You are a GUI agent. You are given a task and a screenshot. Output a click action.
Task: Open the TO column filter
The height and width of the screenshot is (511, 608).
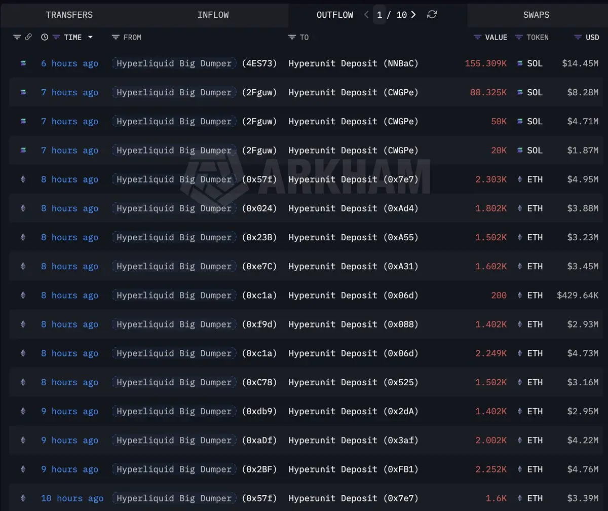[x=292, y=37]
